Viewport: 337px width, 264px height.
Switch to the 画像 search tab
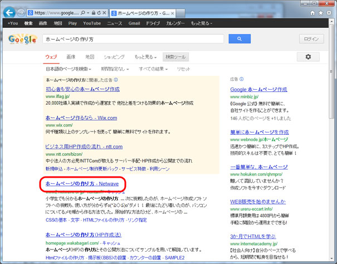tap(71, 57)
